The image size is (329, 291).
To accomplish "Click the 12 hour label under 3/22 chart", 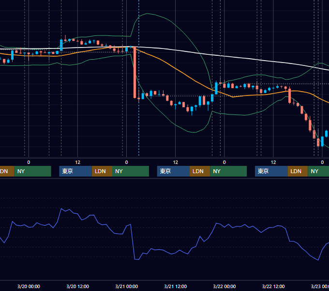I will [273, 162].
